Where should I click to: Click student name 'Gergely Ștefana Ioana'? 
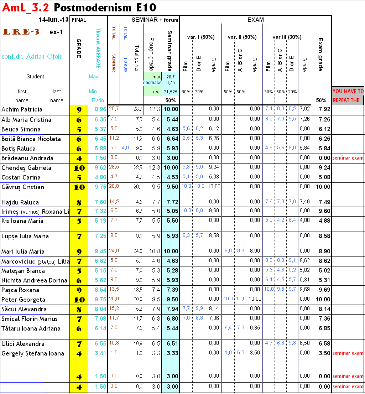point(33,353)
